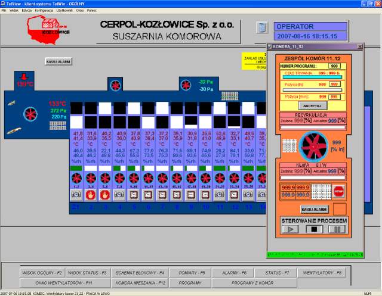Close the KOMORA 11_12 dialog
The height and width of the screenshot is (296, 382).
tap(360, 46)
